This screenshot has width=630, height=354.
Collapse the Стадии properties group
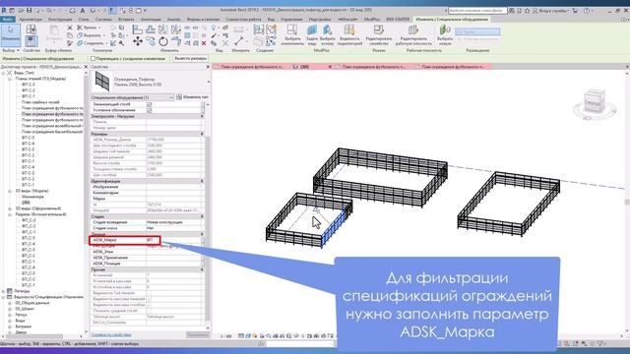point(202,216)
